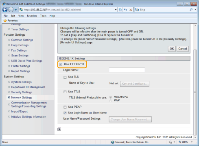This screenshot has width=199, height=146.
Task: Click the OK button
Action: pos(172,49)
